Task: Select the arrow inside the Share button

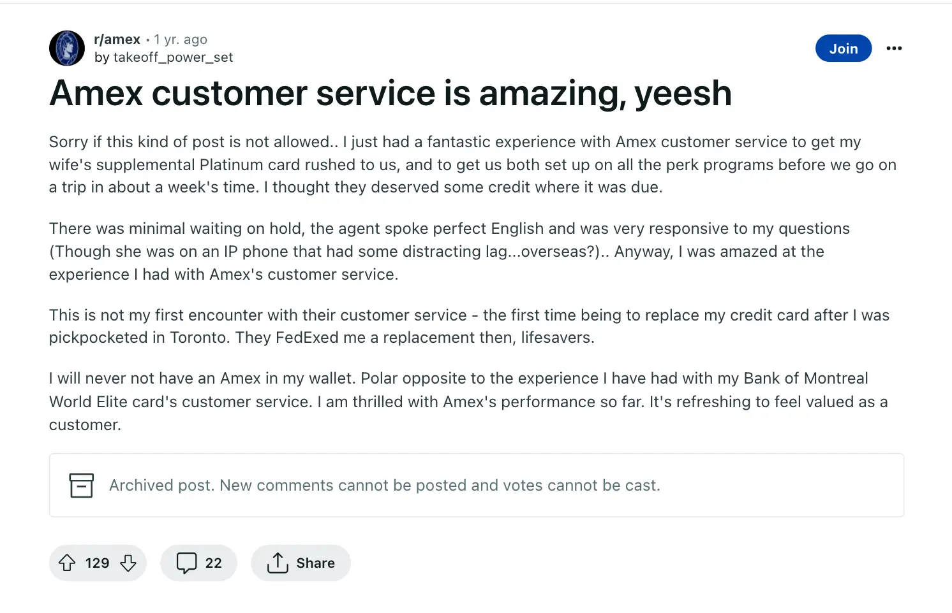Action: tap(278, 563)
